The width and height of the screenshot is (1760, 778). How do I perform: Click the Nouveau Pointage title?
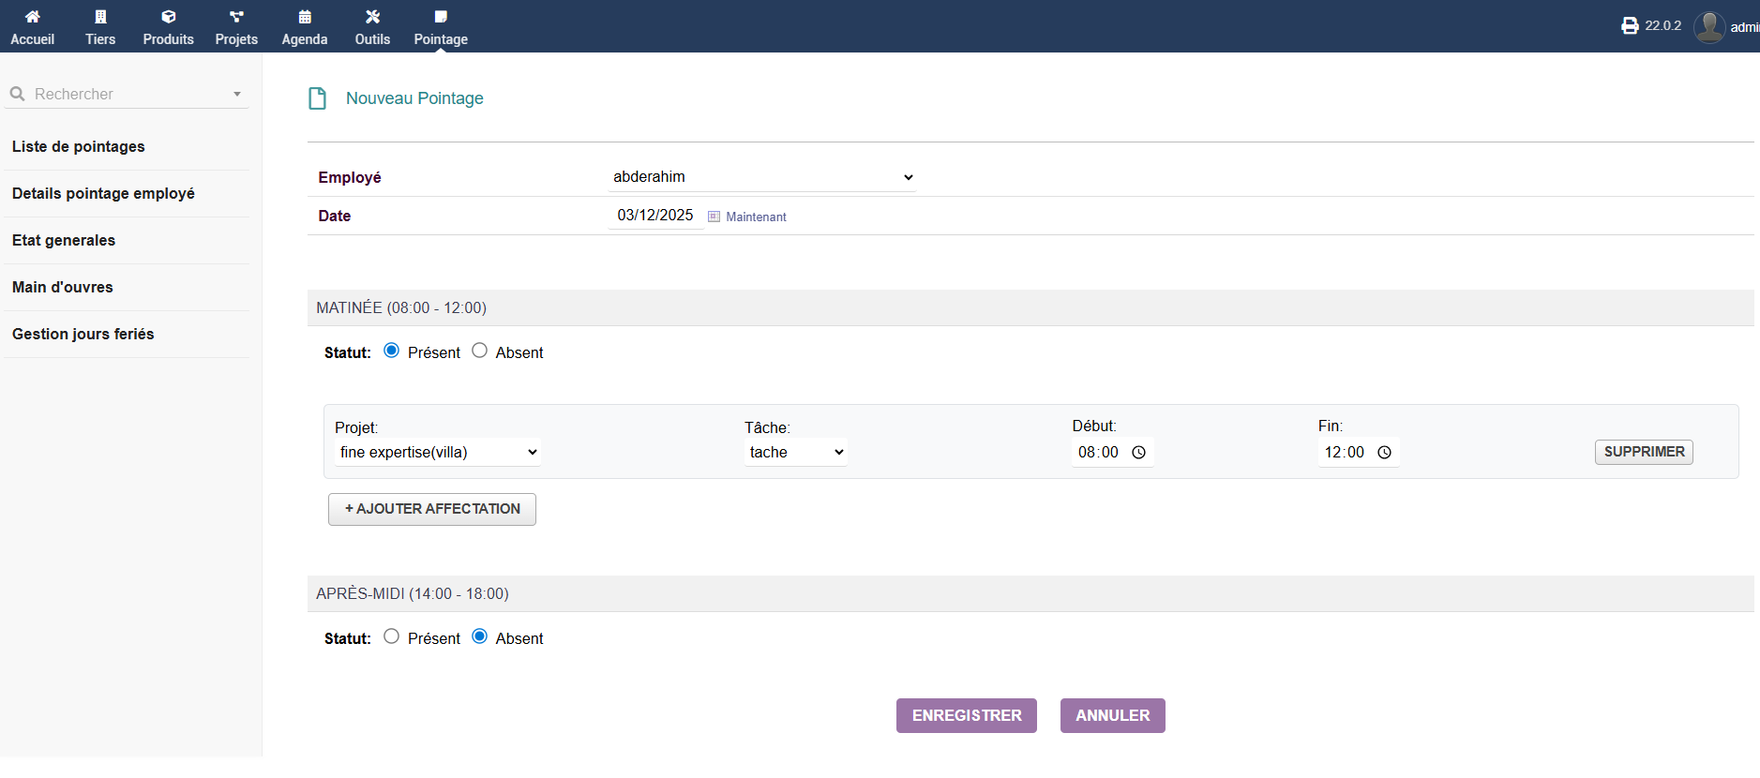pyautogui.click(x=414, y=98)
